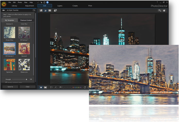The height and width of the screenshot is (122, 180).
Task: Click the blue notification bell icon
Action: (47, 2)
